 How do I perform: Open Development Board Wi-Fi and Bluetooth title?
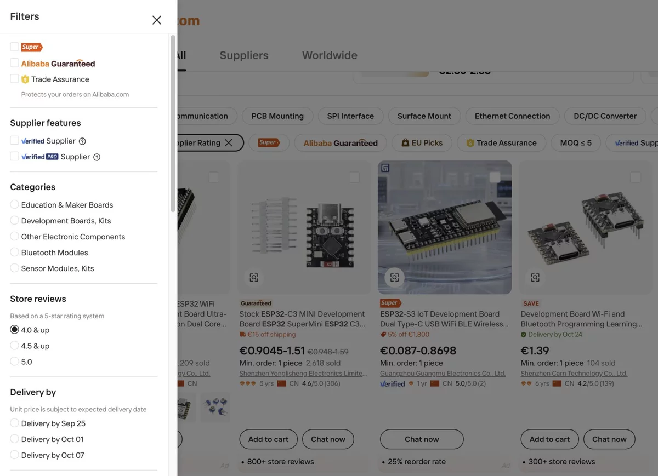pos(582,319)
